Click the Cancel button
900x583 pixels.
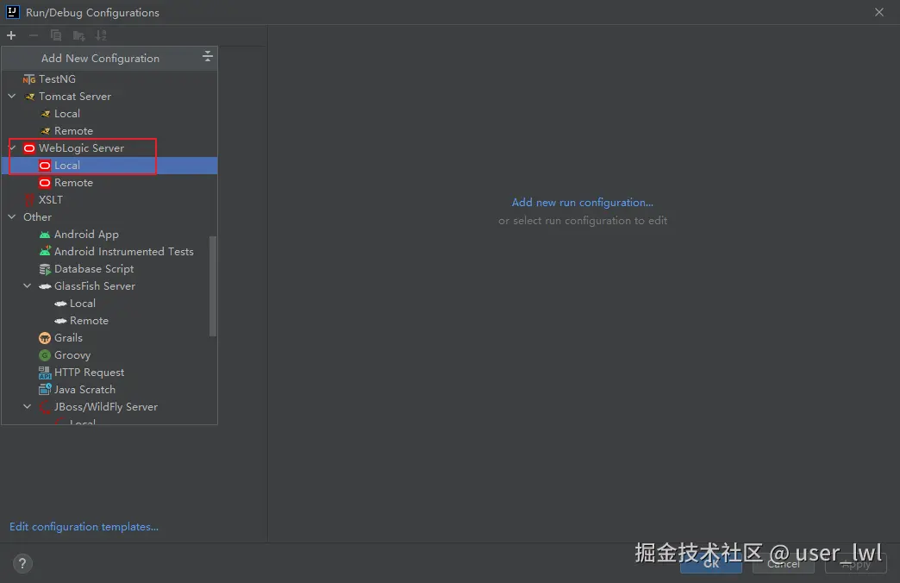pos(783,564)
